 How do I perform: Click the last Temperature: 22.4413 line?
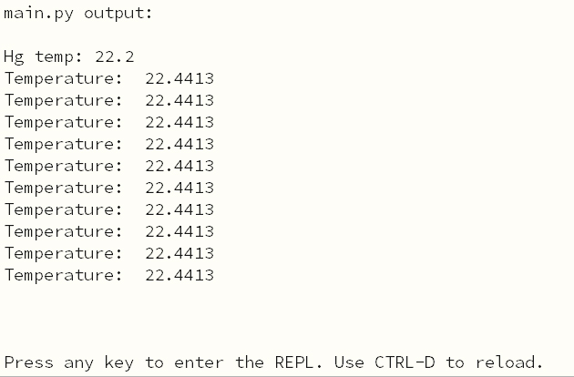109,275
